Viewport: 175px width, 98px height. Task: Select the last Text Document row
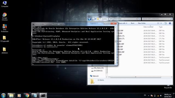pyautogui.click(x=144, y=63)
